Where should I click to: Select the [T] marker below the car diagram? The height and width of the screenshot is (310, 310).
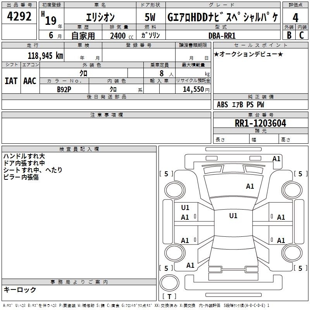pos(169,296)
